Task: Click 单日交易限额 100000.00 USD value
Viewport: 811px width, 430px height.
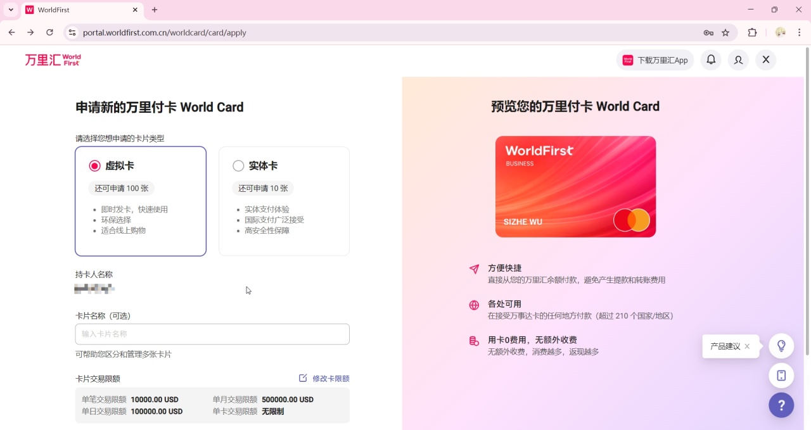Action: (156, 412)
